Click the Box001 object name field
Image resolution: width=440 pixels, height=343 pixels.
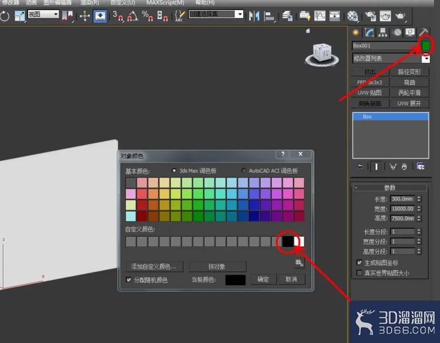coord(386,45)
